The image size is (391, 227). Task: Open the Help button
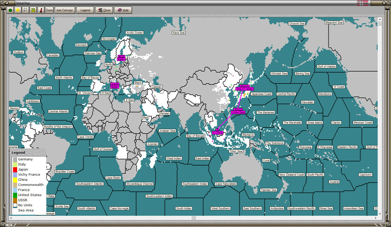click(123, 10)
